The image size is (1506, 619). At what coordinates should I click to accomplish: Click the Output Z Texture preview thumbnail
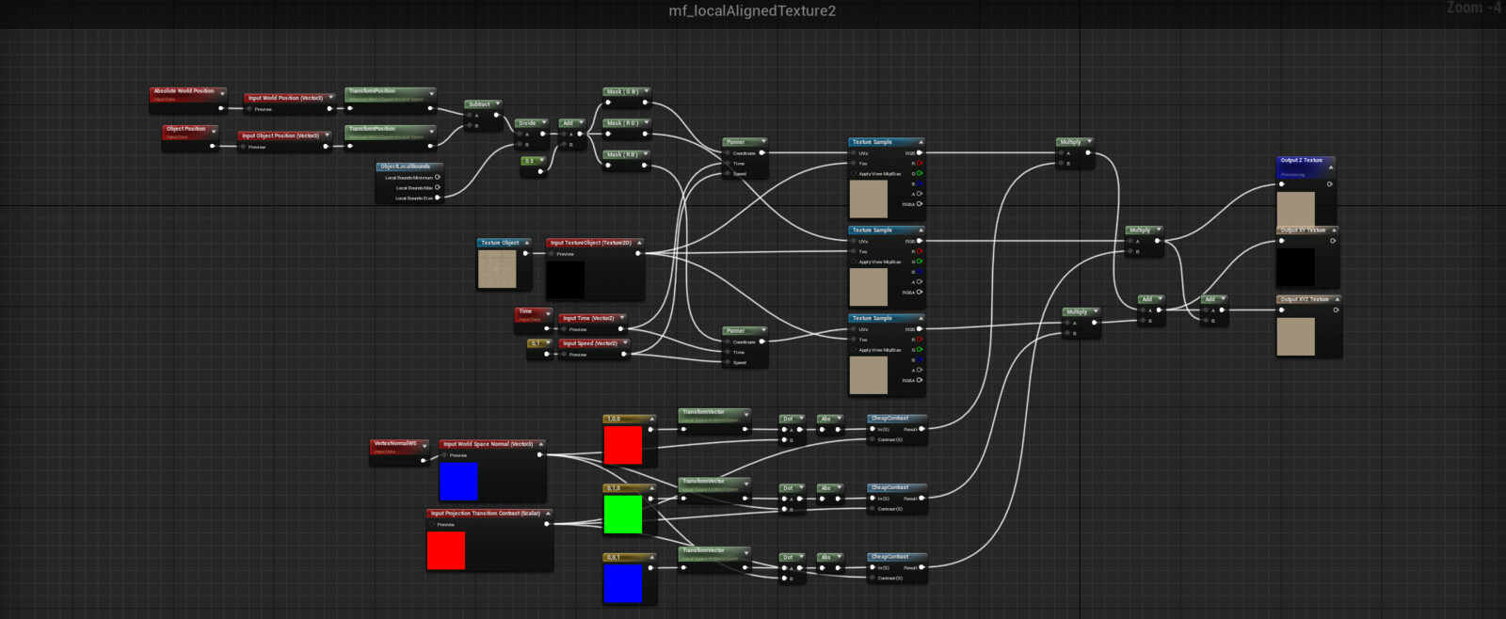pyautogui.click(x=1295, y=210)
